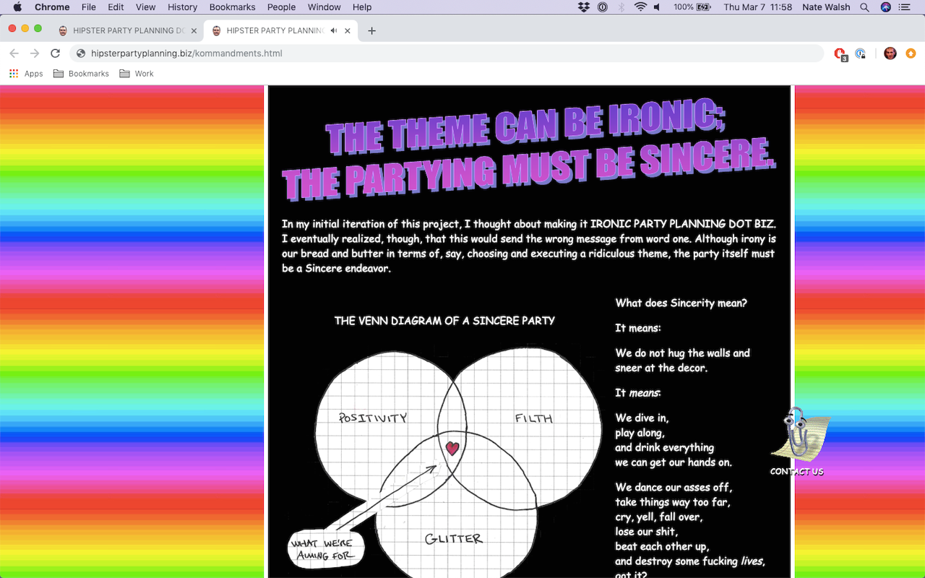Screen dimensions: 925x578
Task: Reload the current page
Action: 55,53
